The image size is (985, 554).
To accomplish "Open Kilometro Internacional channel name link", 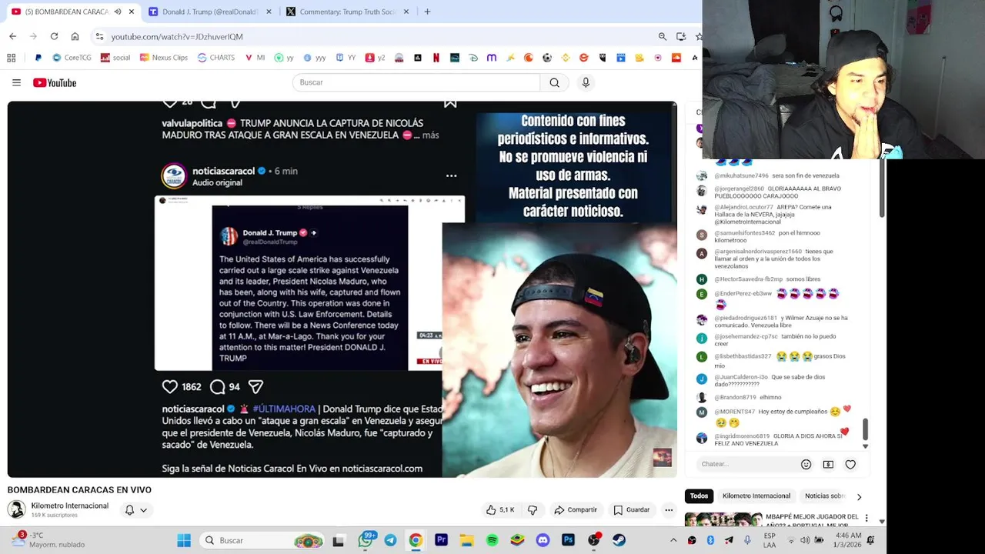I will 69,506.
